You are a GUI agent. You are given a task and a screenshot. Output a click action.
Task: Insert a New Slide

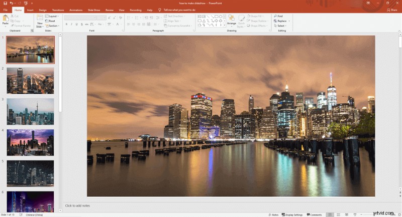pyautogui.click(x=40, y=21)
